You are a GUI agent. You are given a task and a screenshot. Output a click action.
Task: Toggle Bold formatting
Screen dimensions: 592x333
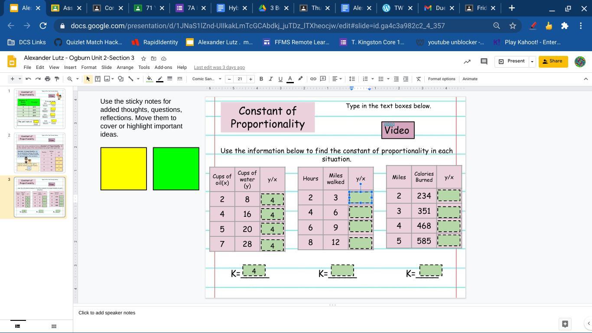pyautogui.click(x=261, y=79)
